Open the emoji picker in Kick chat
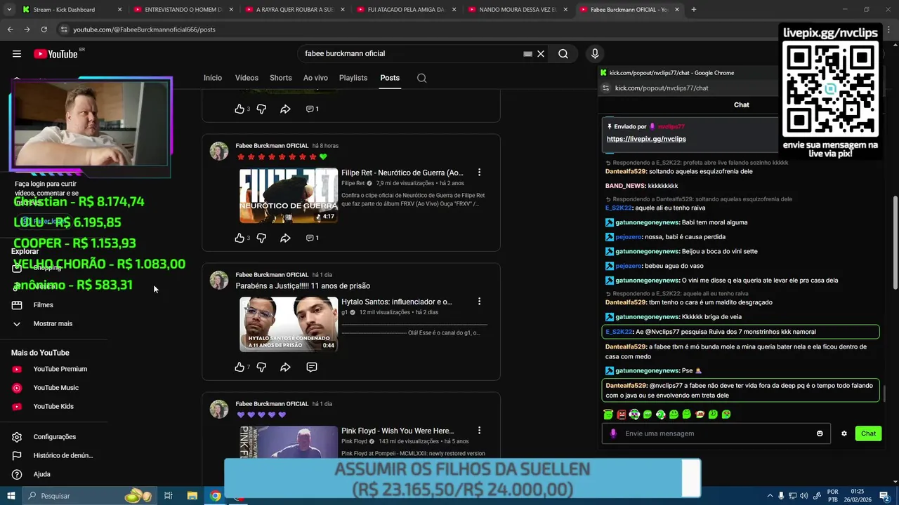Viewport: 899px width, 505px height. [x=820, y=433]
